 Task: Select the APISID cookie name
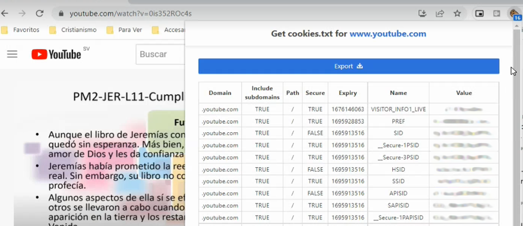click(398, 193)
